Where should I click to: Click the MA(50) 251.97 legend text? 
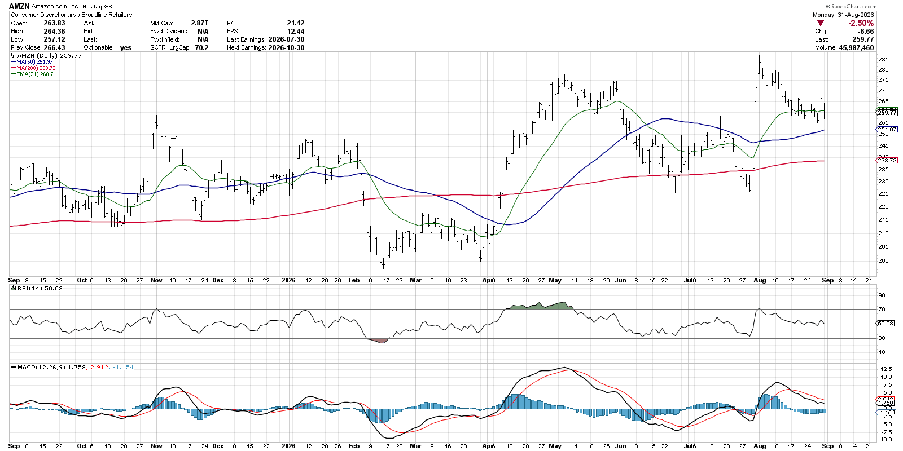[x=35, y=62]
